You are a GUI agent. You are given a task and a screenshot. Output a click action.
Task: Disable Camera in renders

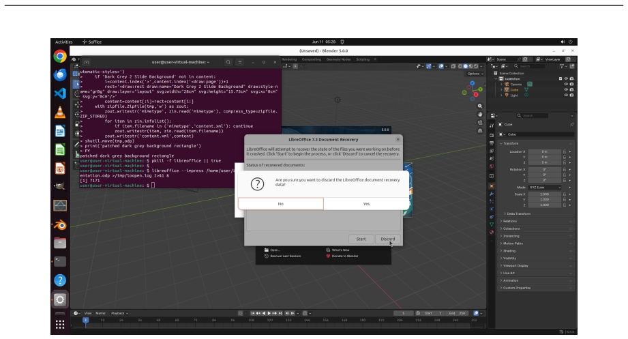coord(571,84)
